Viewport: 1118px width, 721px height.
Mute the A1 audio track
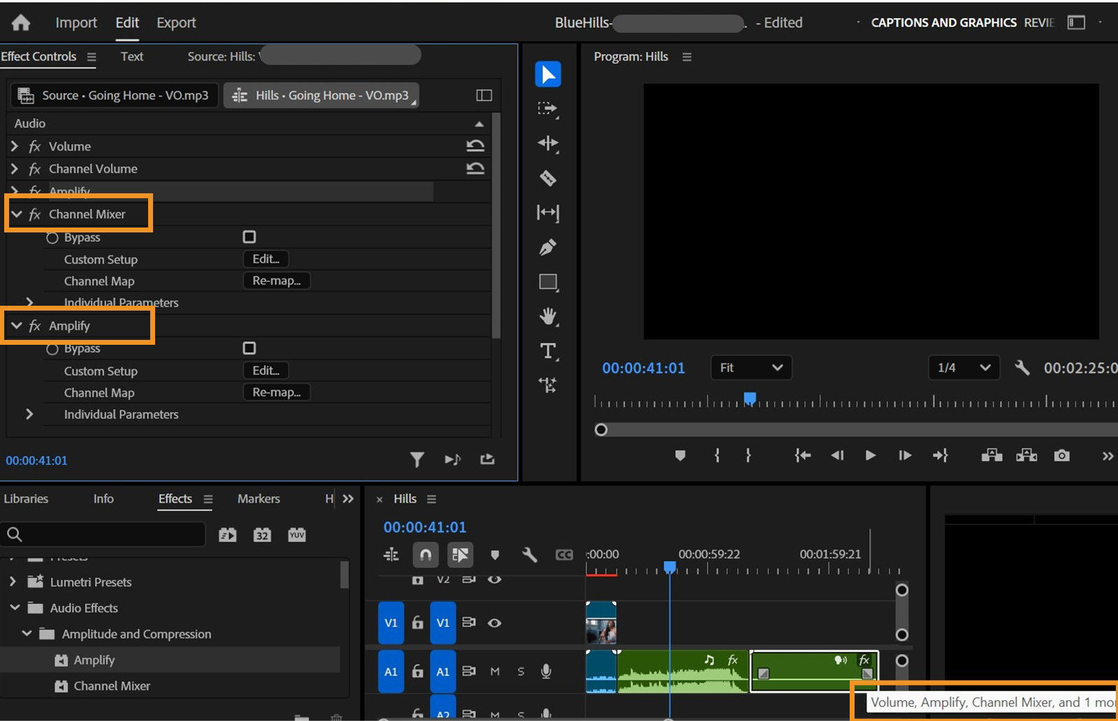pyautogui.click(x=495, y=671)
